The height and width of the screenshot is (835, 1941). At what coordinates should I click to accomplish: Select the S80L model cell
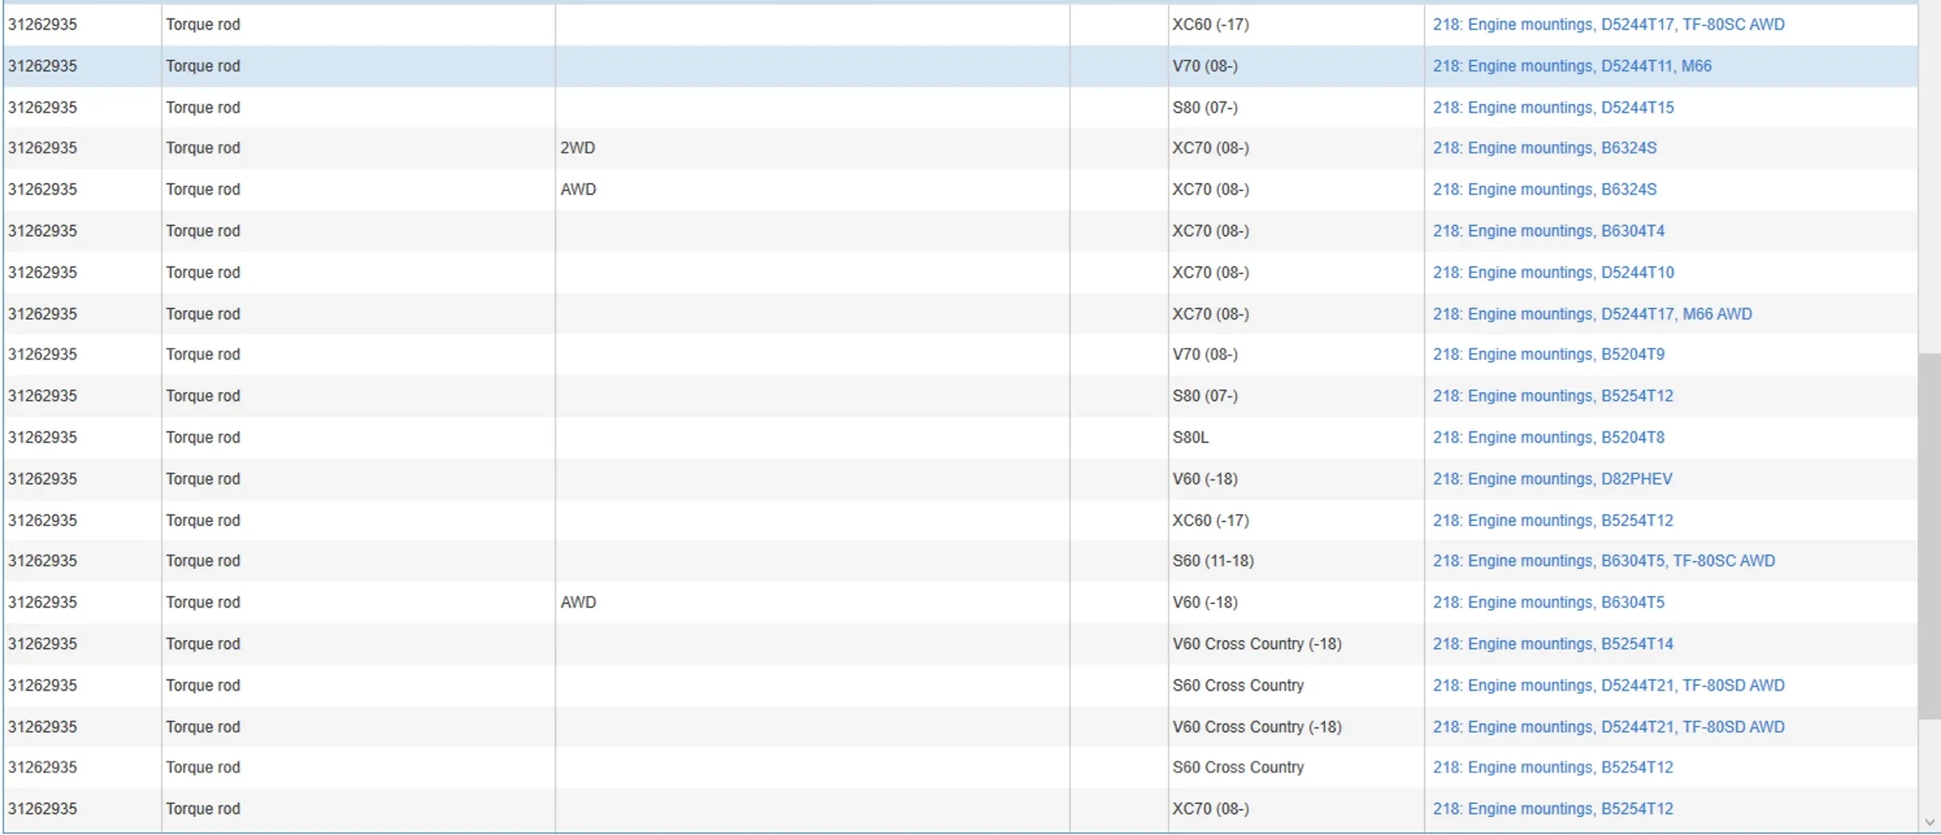1190,438
